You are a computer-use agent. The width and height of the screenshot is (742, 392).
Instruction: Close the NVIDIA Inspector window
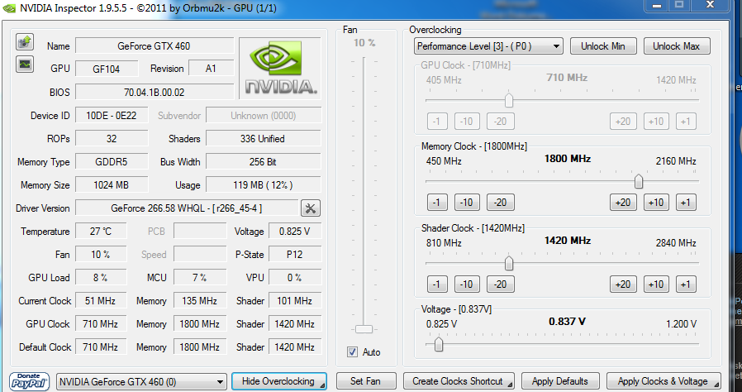709,5
